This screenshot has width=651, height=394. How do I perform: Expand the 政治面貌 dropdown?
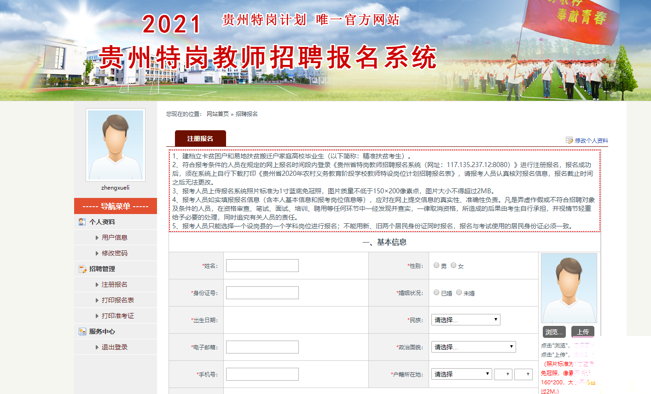(473, 347)
